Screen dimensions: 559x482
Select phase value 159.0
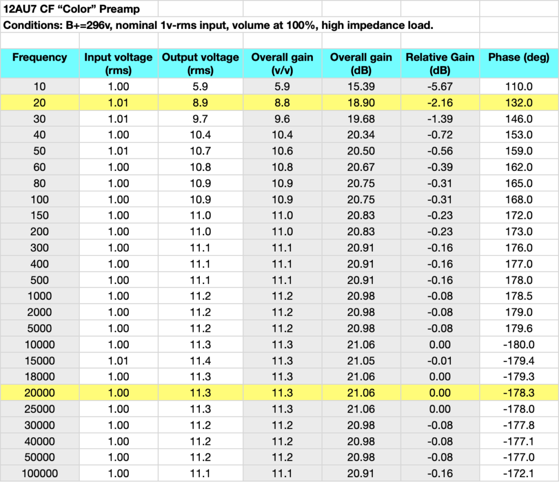pyautogui.click(x=519, y=151)
